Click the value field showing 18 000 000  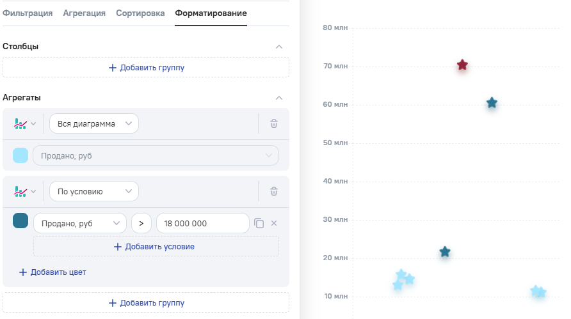click(x=202, y=223)
